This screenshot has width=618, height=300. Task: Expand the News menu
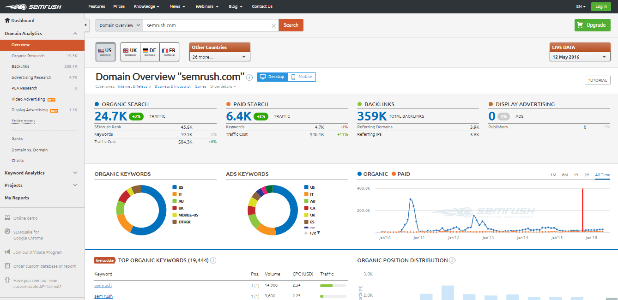click(x=177, y=6)
